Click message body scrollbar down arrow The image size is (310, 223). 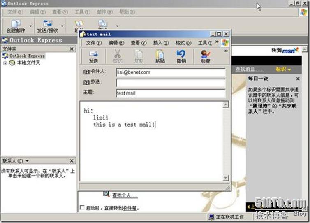point(226,178)
